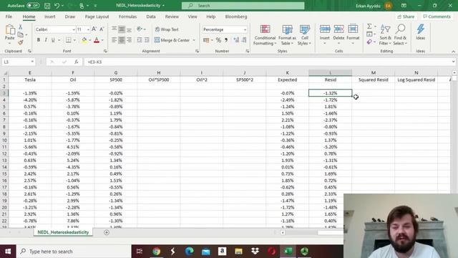The height and width of the screenshot is (258, 458).
Task: Add a new sheet plus button
Action: tap(107, 232)
